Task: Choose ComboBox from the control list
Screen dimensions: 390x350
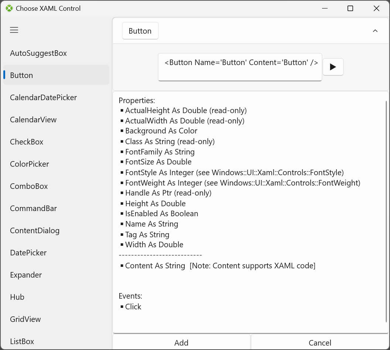Action: click(29, 186)
